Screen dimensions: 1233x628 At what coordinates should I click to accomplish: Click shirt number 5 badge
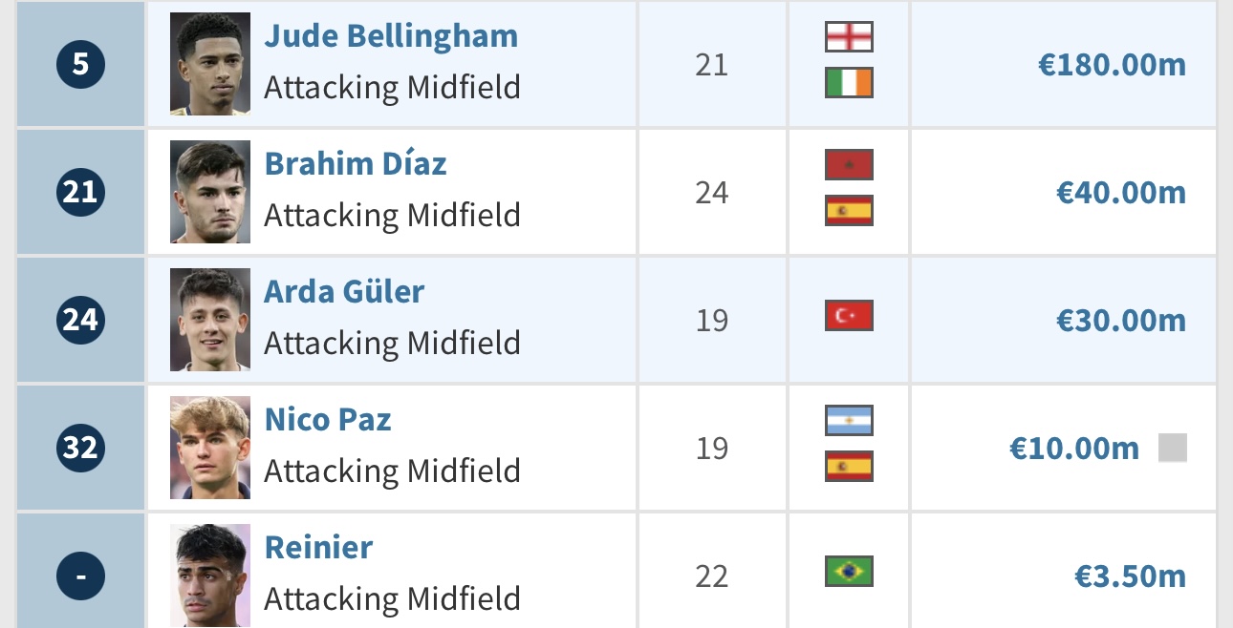[x=80, y=64]
